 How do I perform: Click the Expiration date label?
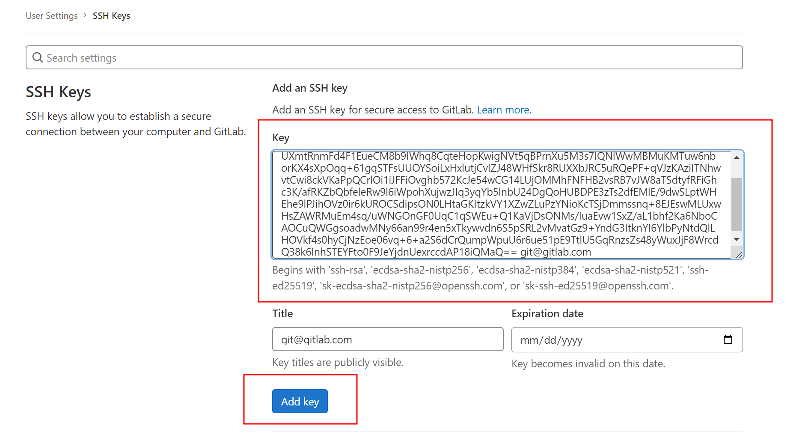(x=547, y=314)
